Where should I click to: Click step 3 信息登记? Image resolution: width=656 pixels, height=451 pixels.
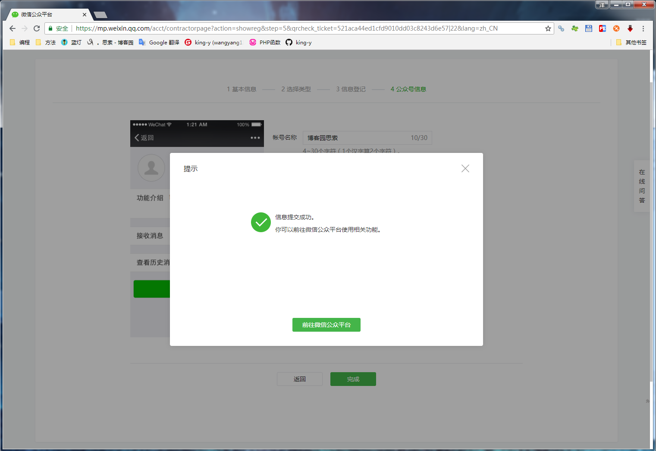pos(351,89)
